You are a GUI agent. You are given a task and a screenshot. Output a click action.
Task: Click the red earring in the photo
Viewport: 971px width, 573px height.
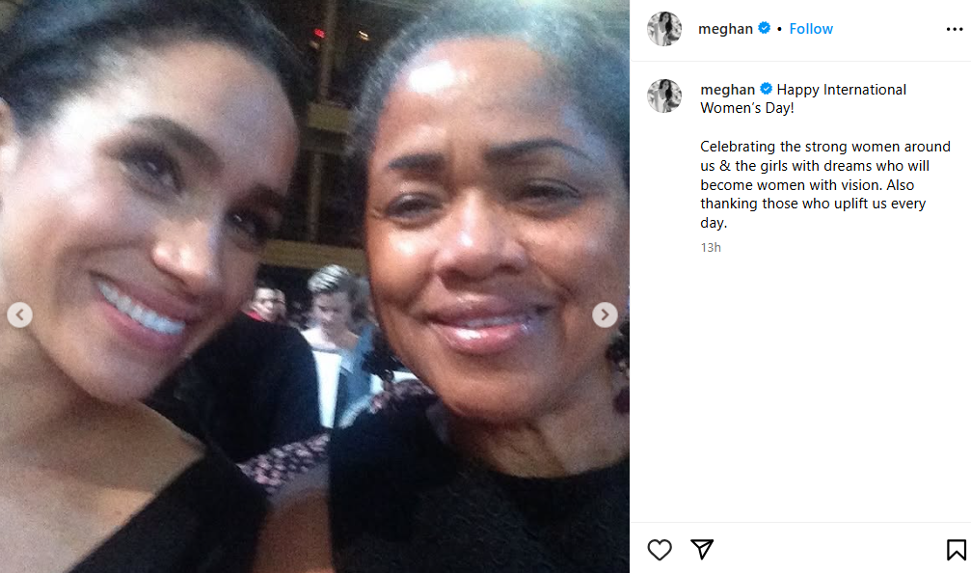pos(619,371)
